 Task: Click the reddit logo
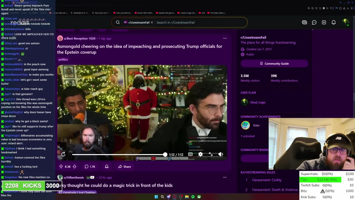(x=20, y=22)
